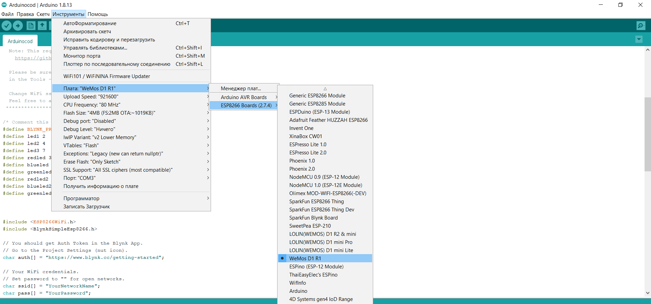
Task: Select NodeMCU 0.9 (ESP-12 Module)
Action: 325,177
